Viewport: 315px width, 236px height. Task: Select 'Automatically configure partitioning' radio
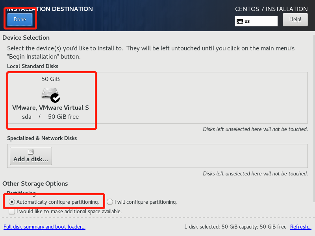(12, 202)
